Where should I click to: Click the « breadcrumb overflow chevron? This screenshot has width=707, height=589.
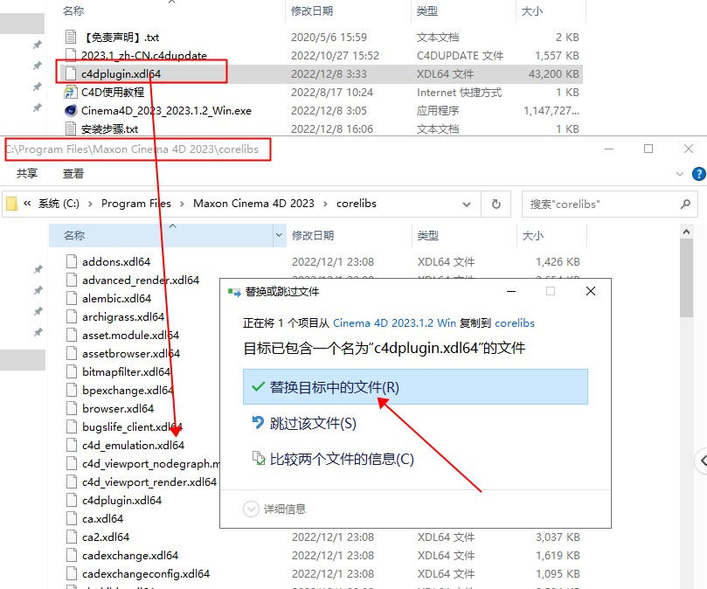[x=27, y=204]
